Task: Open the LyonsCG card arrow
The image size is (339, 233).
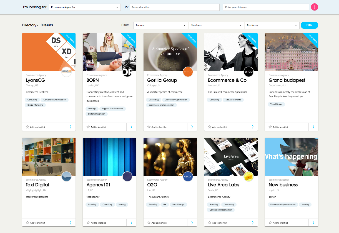Action: (x=71, y=127)
